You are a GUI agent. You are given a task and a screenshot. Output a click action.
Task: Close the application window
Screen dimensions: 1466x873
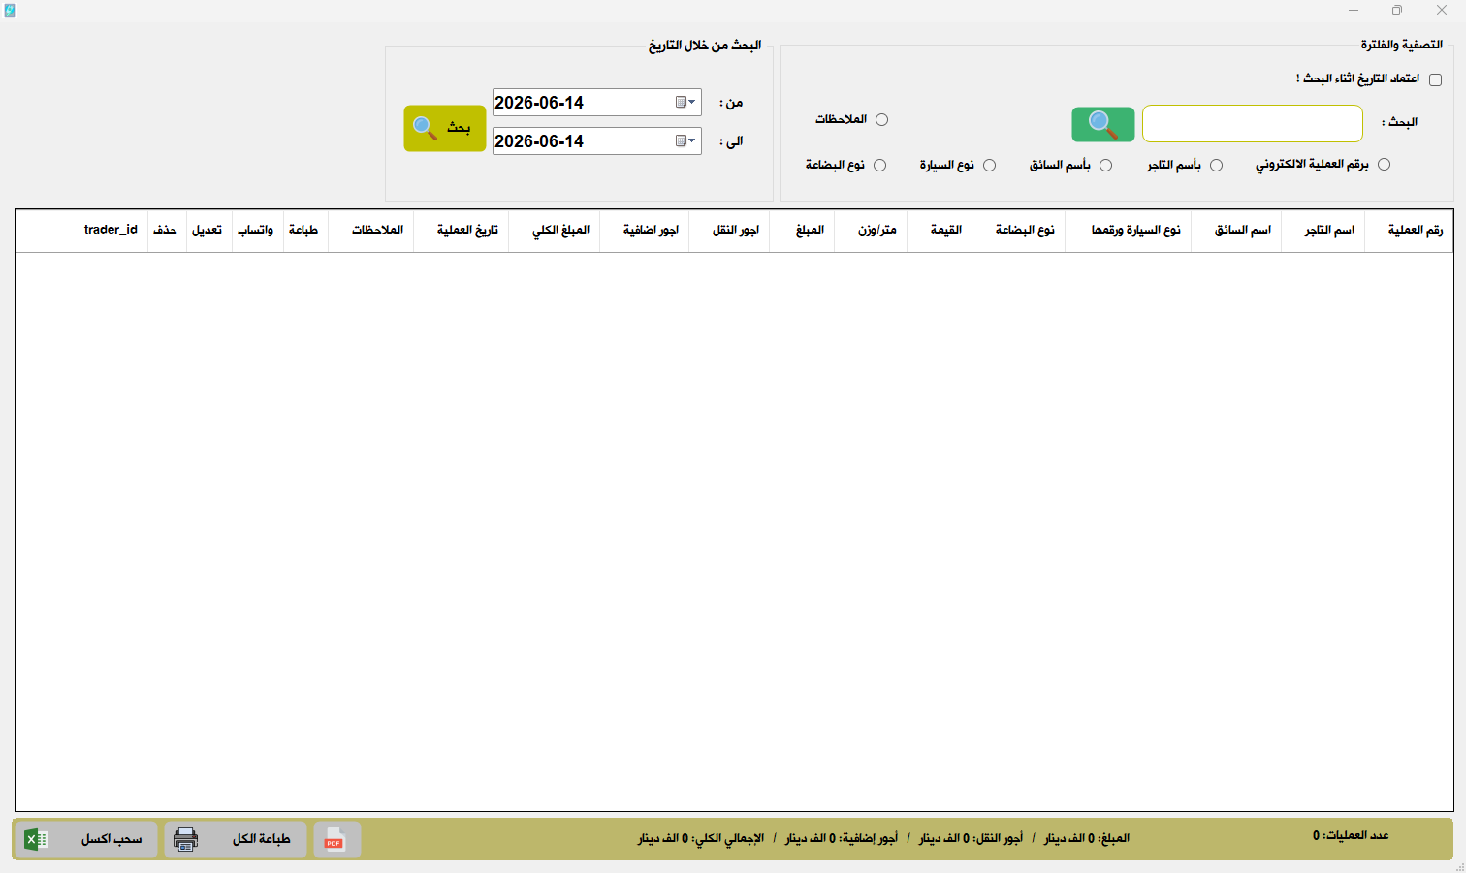coord(1442,11)
